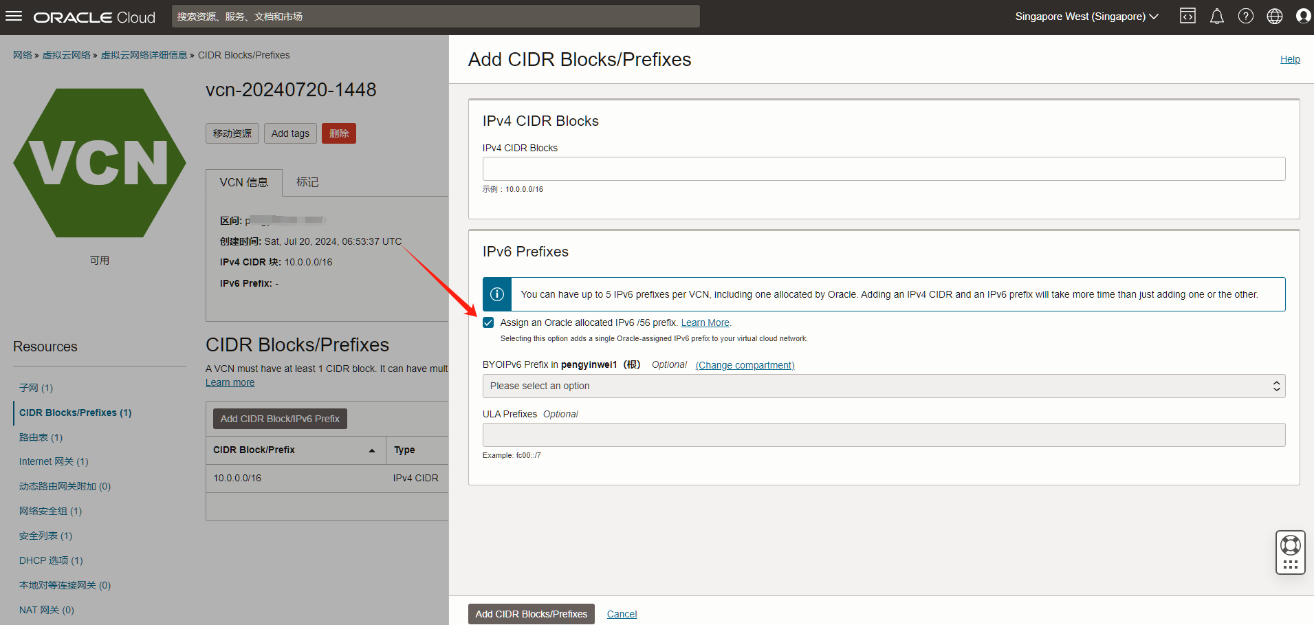Open the Change compartment link
1314x625 pixels.
745,365
